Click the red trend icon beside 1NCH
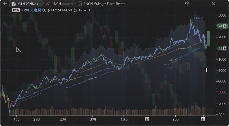229x126 pixels. click(x=48, y=4)
